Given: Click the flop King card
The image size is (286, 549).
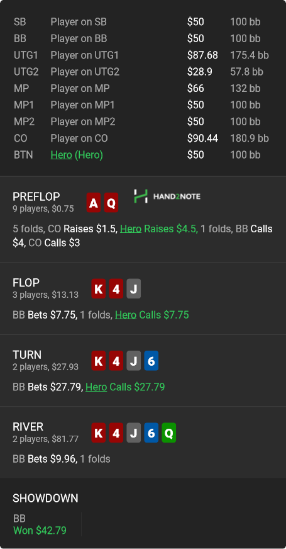Looking at the screenshot, I should click(99, 288).
